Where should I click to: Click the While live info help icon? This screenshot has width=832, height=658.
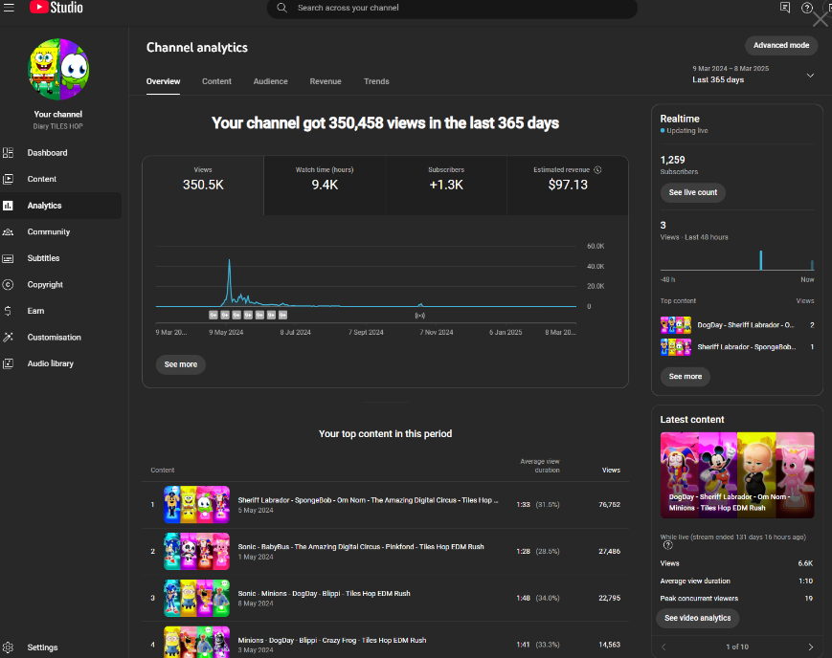tap(667, 545)
